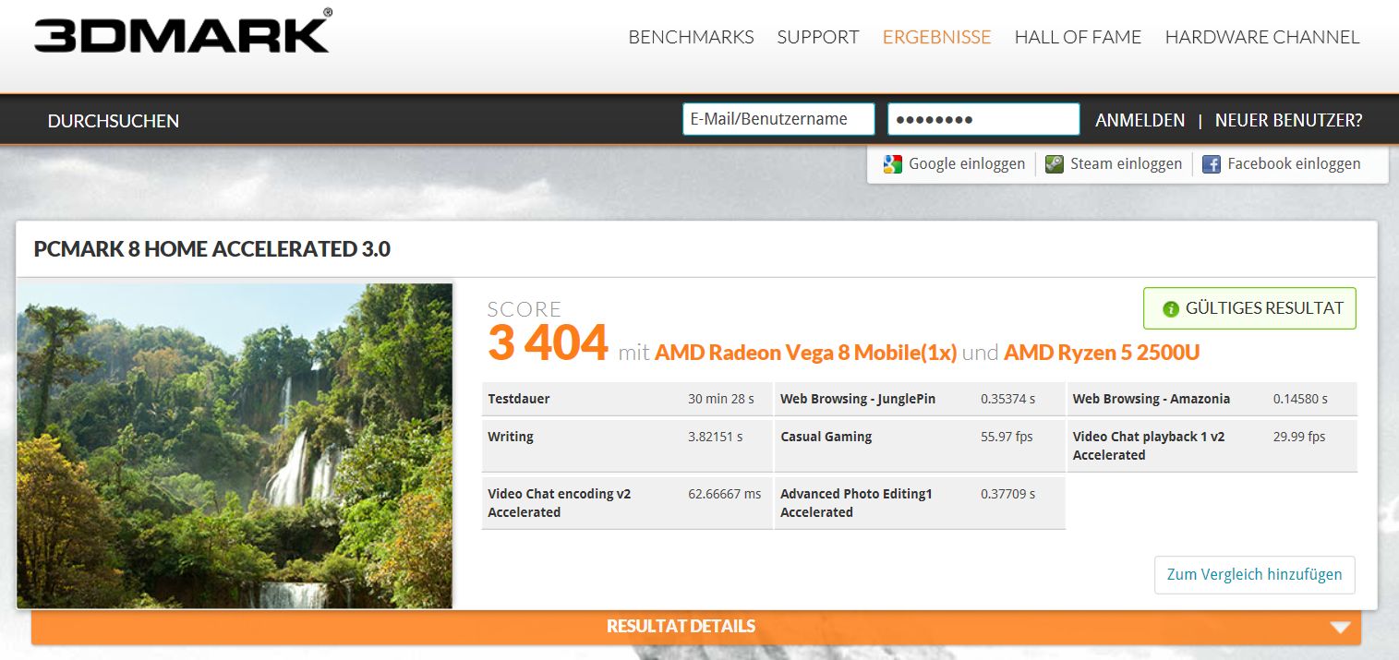The image size is (1399, 660).
Task: Click the AMD Ryzen 5 2500U link
Action: (1102, 353)
